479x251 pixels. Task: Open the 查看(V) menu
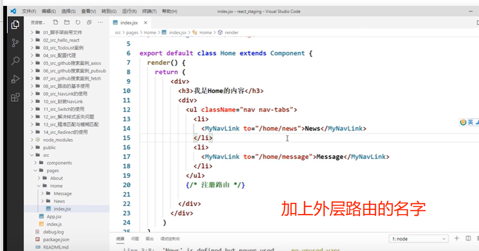(88, 11)
